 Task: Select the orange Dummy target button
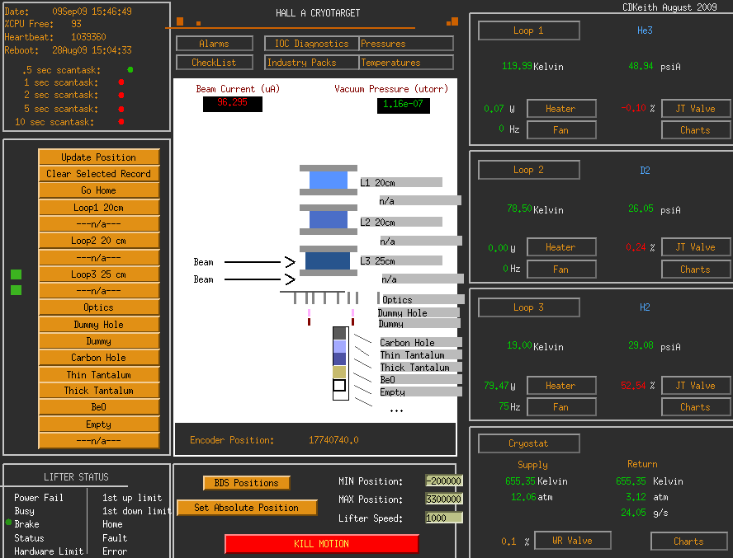(98, 341)
